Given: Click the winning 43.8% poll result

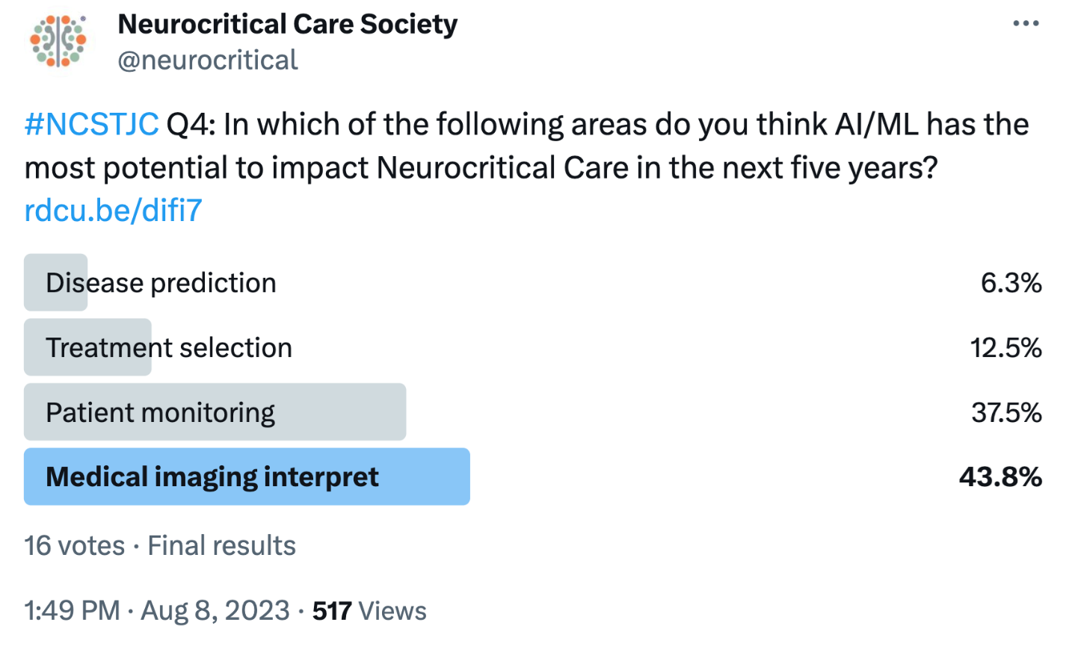Looking at the screenshot, I should point(1000,476).
